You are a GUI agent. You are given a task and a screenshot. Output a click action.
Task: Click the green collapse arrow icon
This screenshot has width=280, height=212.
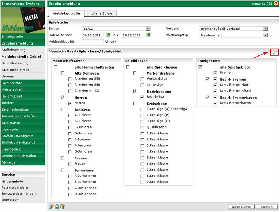click(x=274, y=52)
